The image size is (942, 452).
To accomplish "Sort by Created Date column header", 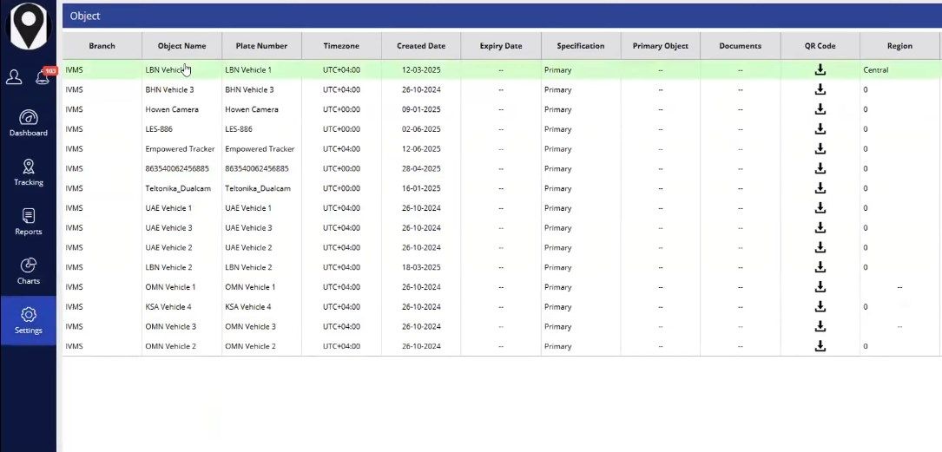I will (x=421, y=46).
